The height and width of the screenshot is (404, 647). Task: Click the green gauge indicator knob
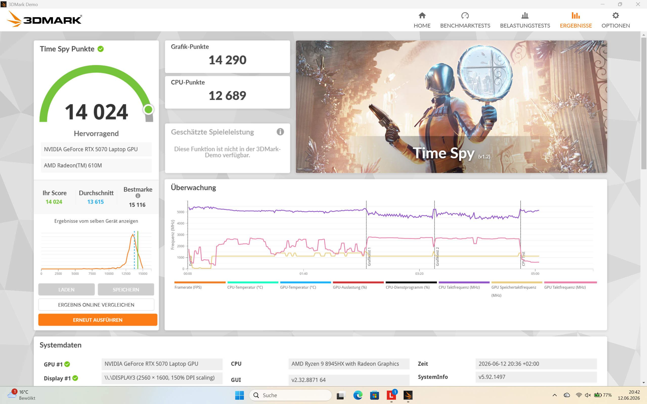pyautogui.click(x=148, y=109)
